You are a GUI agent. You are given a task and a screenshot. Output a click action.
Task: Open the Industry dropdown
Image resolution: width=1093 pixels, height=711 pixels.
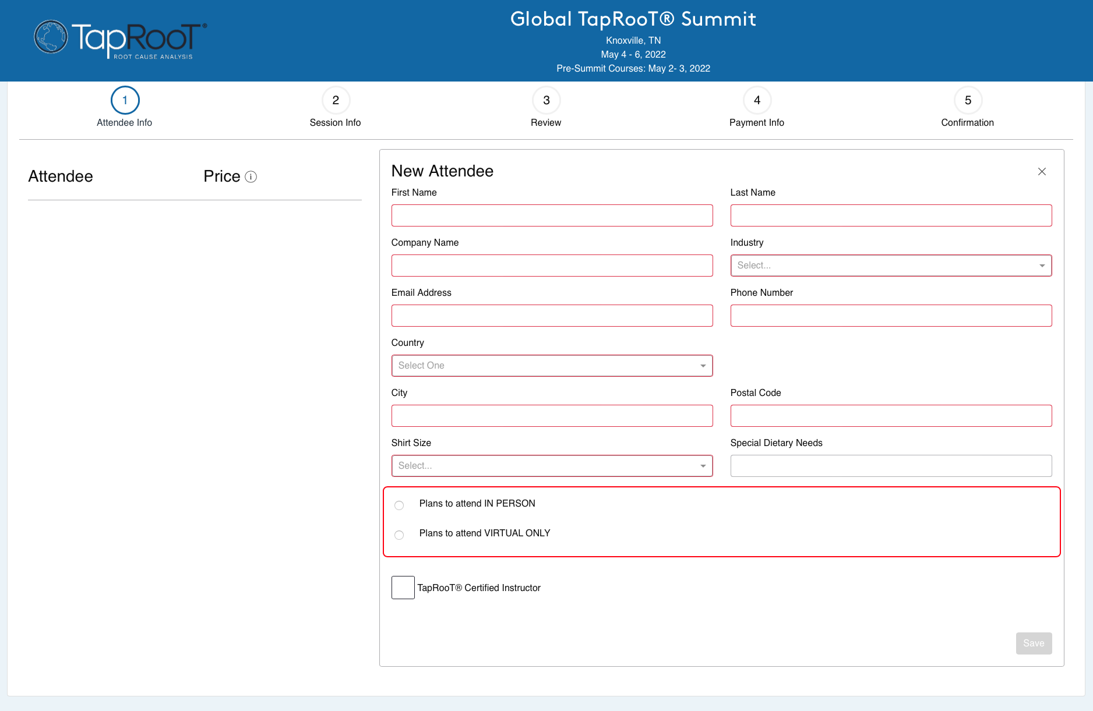(x=891, y=266)
